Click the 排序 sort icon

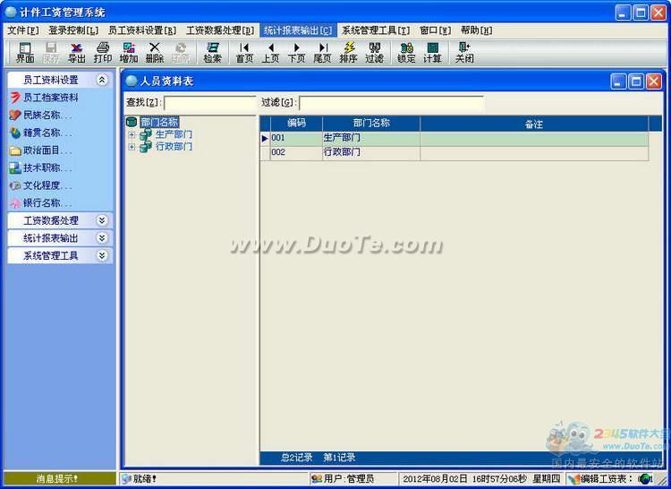pyautogui.click(x=348, y=52)
